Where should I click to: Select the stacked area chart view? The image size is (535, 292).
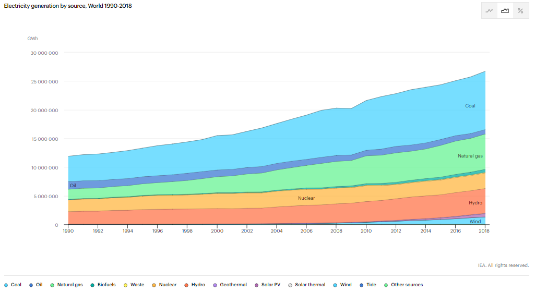click(505, 11)
